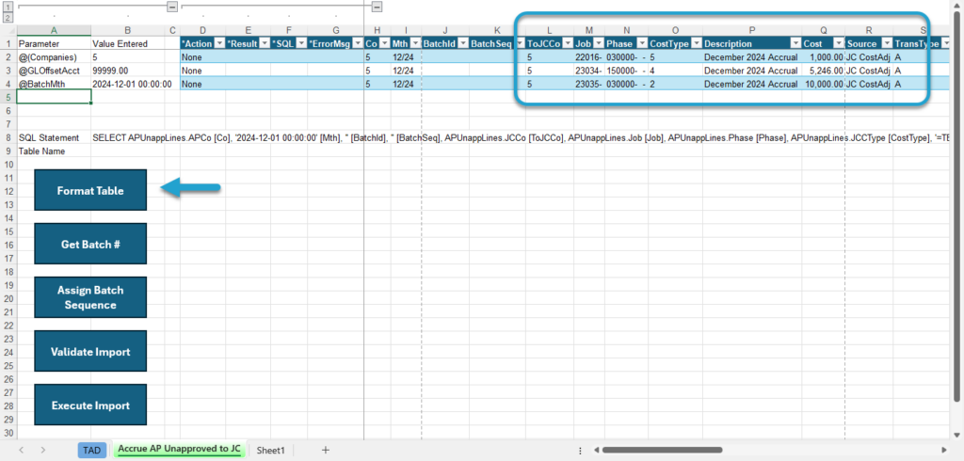Open the CostType column filter dropdown
The width and height of the screenshot is (964, 461).
point(697,43)
